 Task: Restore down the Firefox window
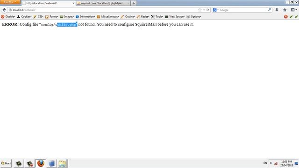coord(292,2)
